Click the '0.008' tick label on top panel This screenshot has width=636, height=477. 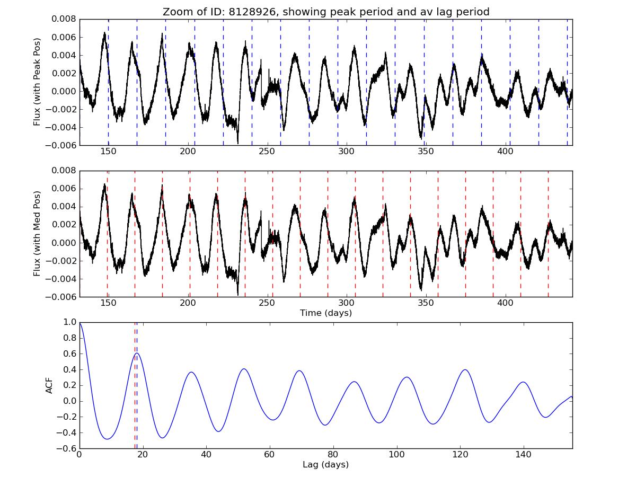click(64, 19)
